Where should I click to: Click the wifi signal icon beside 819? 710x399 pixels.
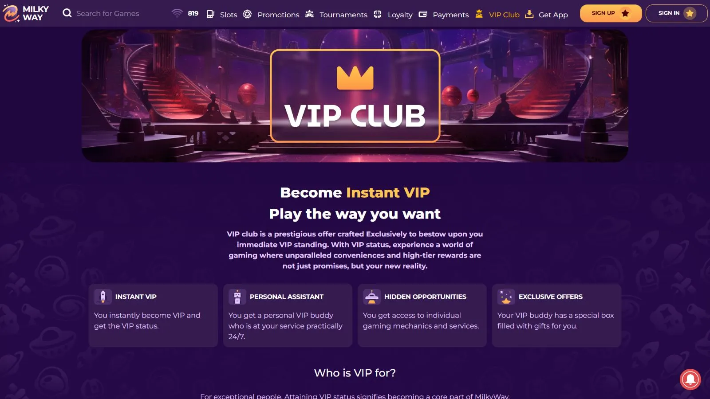[x=177, y=13]
